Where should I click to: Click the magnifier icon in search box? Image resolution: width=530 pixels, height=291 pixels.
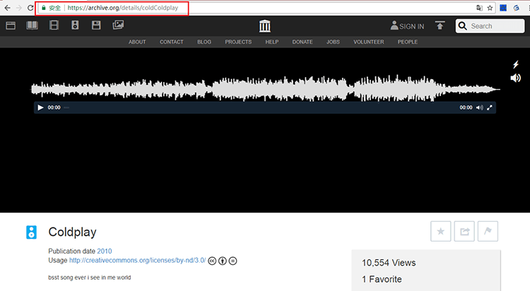(x=462, y=26)
